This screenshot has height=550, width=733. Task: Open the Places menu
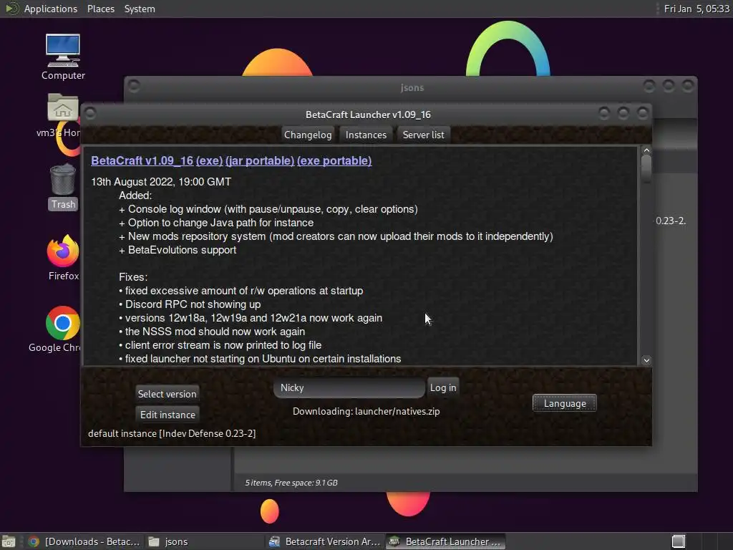(x=100, y=9)
